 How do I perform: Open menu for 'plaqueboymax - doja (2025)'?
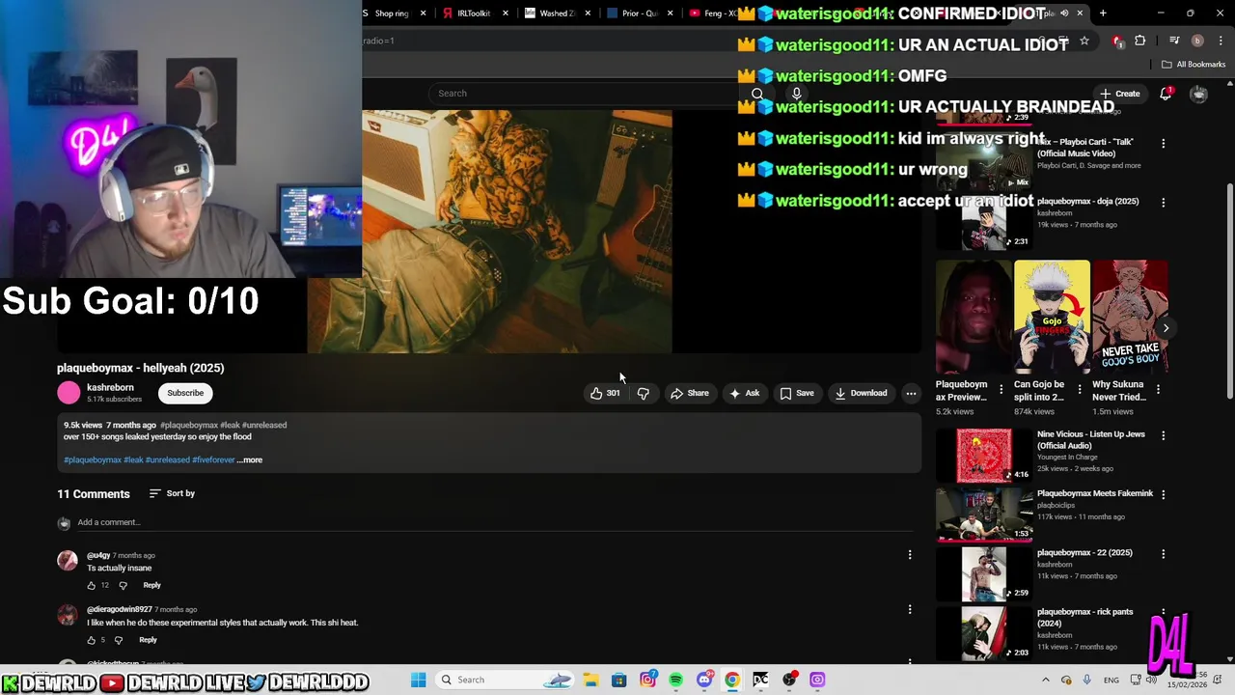pos(1163,203)
